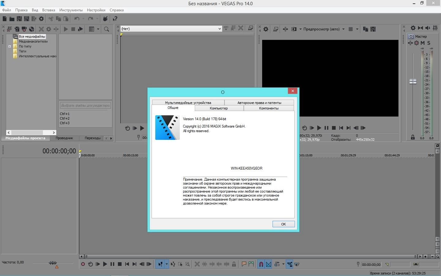
Task: Open the Undo history dropdown arrow
Action: point(83,19)
